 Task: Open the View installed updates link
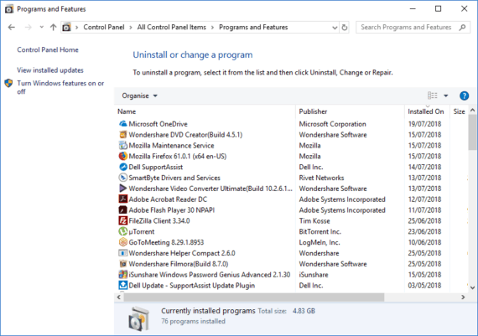tap(50, 70)
